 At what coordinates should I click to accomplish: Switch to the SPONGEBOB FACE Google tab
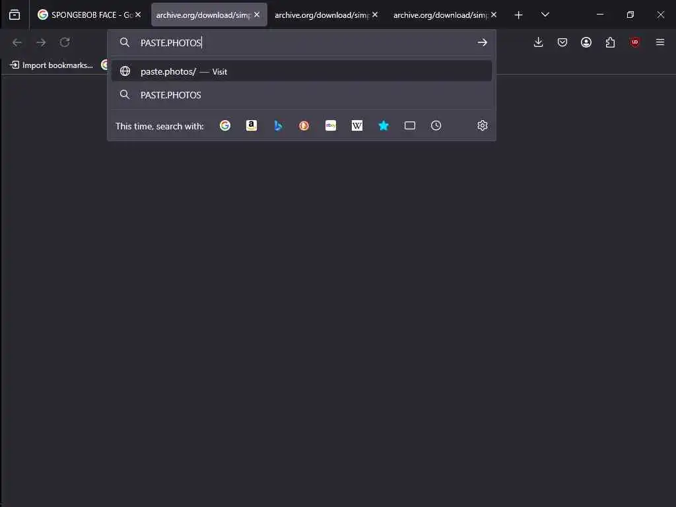click(89, 15)
